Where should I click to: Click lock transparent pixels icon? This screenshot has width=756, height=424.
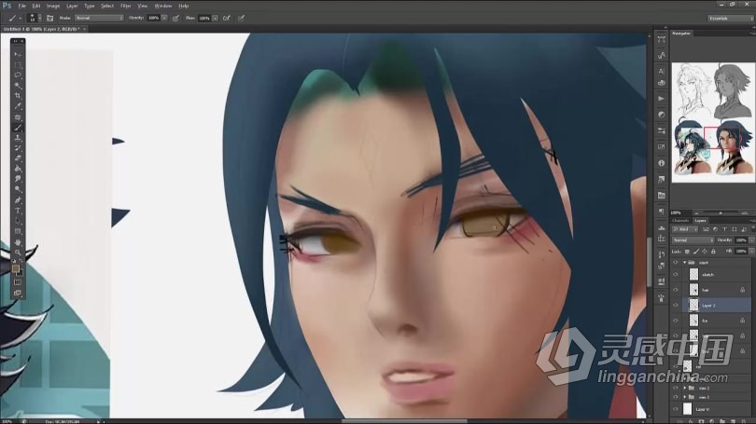point(688,252)
